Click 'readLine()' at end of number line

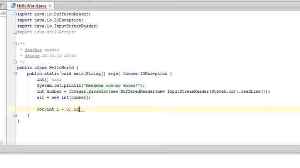253,91
